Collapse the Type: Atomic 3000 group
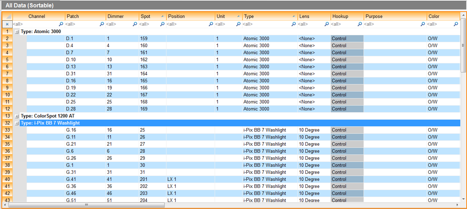 tap(16, 31)
